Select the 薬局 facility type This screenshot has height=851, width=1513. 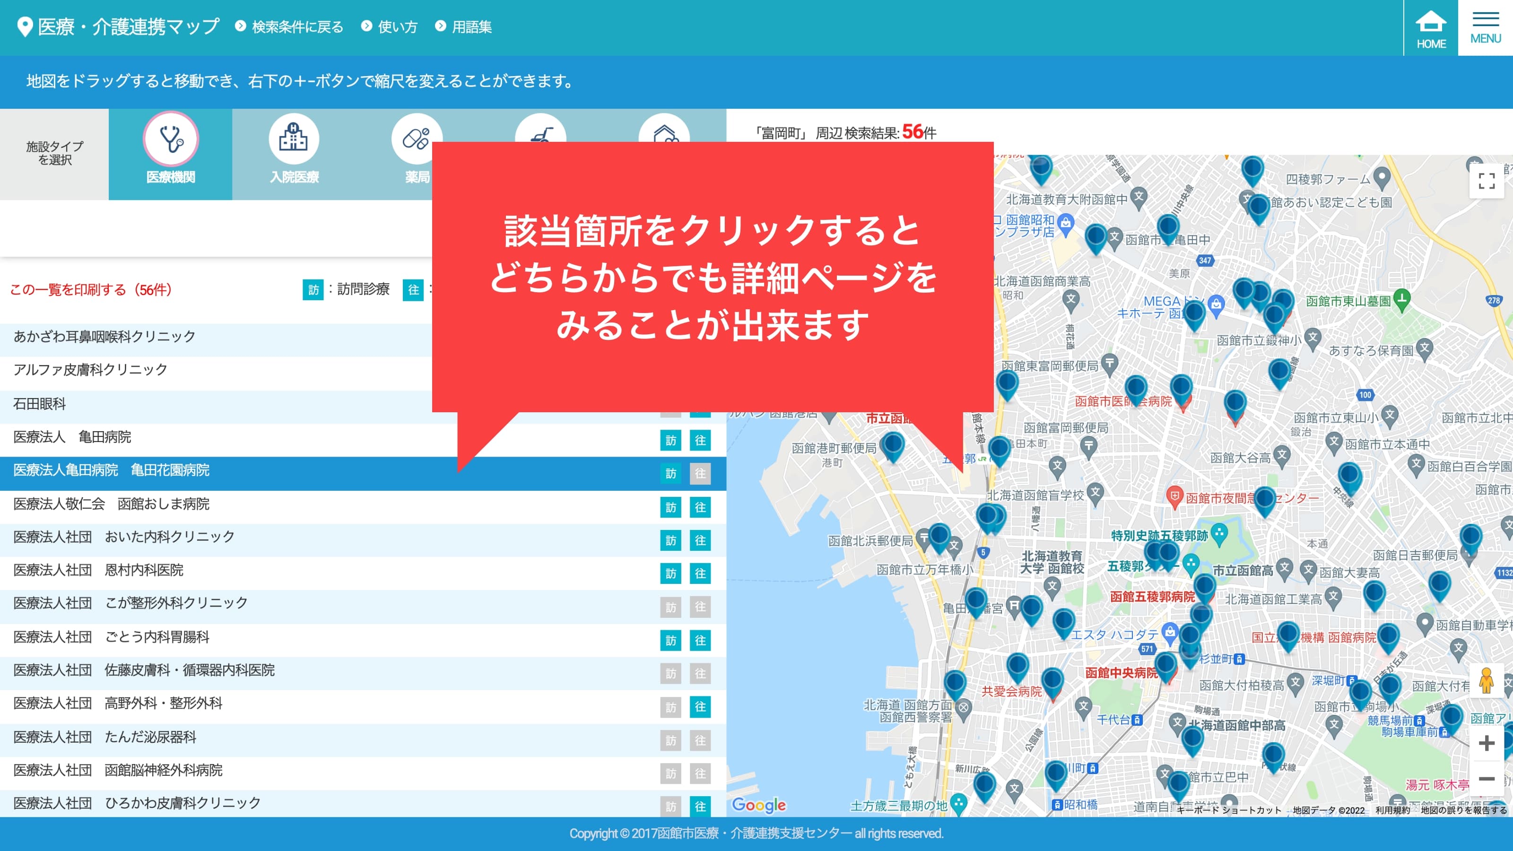[417, 154]
